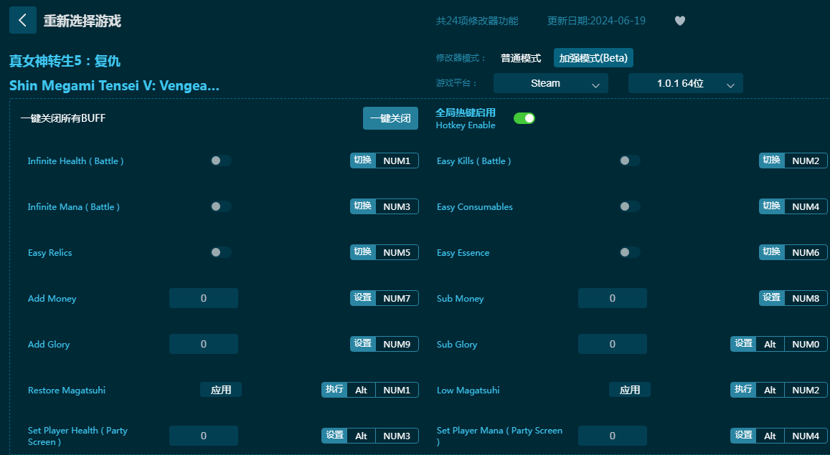Click the 更新日期:2024-06-19 text
830x455 pixels.
(x=597, y=21)
